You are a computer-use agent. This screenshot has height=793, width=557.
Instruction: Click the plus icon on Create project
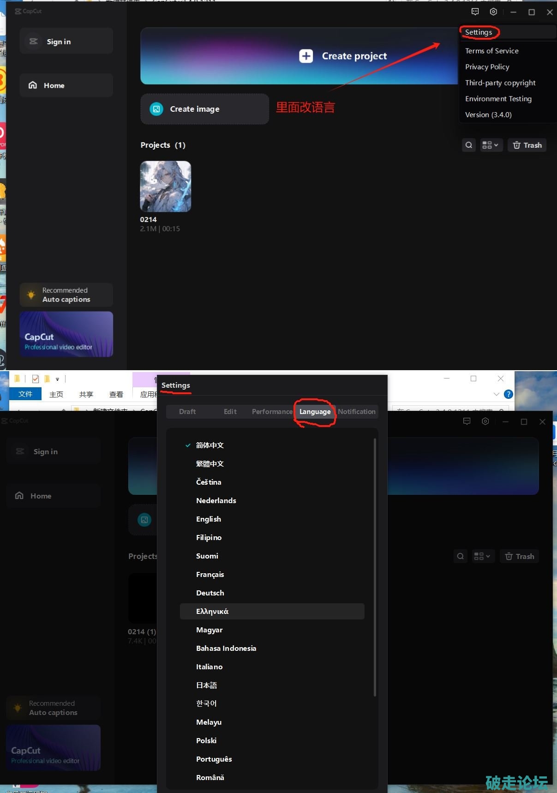click(306, 56)
